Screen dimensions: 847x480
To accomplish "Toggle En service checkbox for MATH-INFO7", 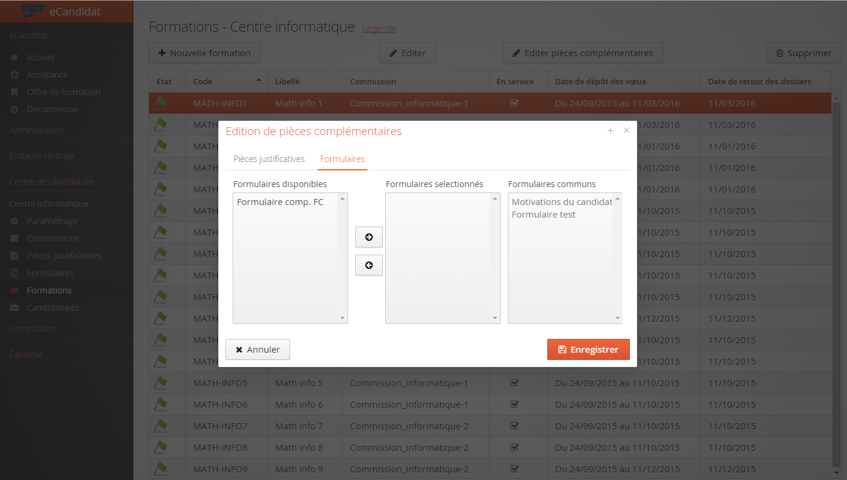I will coord(514,426).
